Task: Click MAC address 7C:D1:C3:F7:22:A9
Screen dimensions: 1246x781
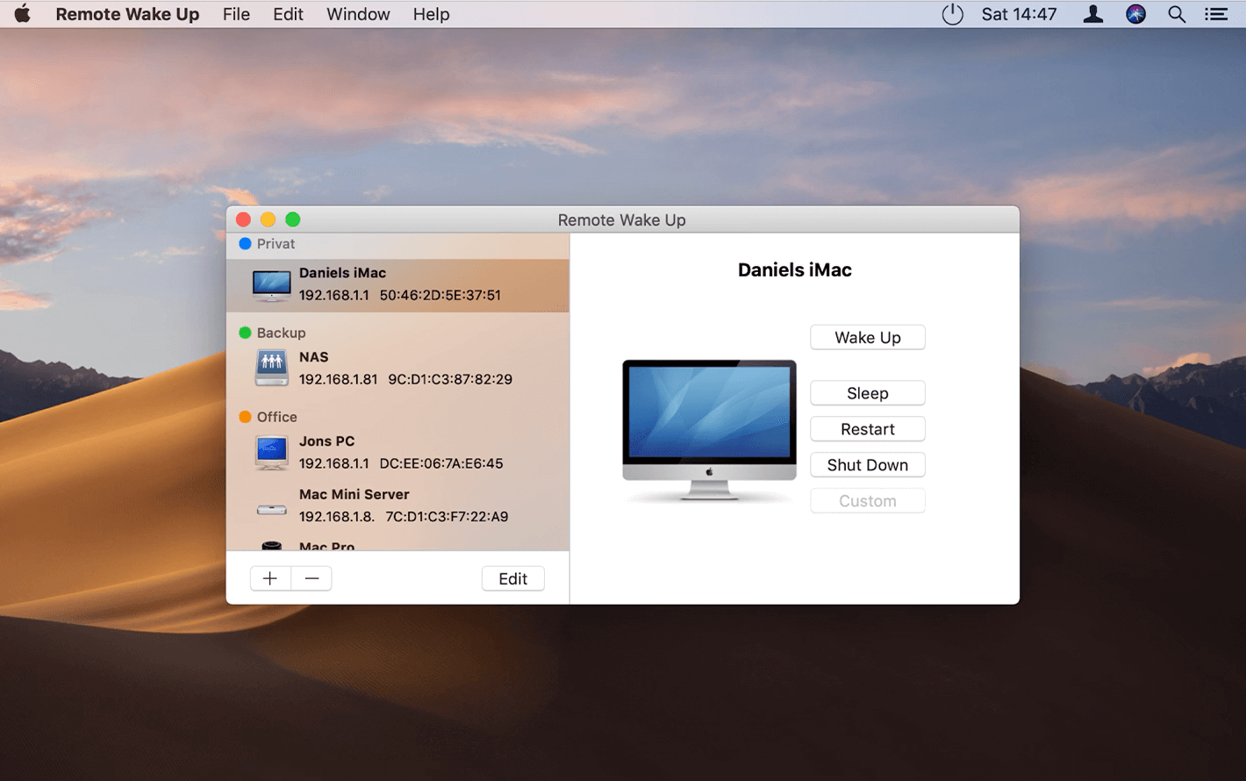Action: click(x=447, y=517)
